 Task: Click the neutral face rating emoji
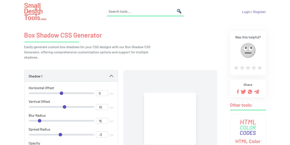point(248,50)
